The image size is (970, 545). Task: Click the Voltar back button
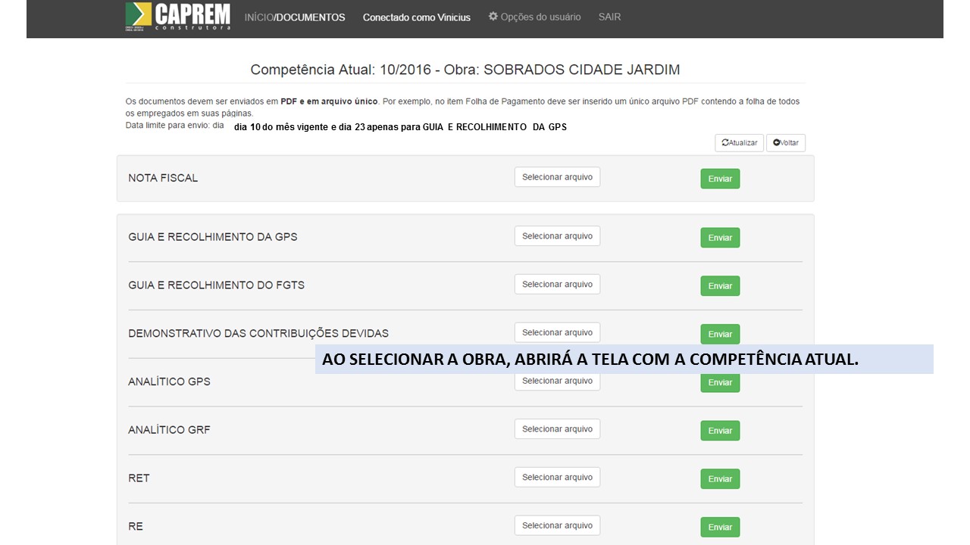[x=786, y=143]
